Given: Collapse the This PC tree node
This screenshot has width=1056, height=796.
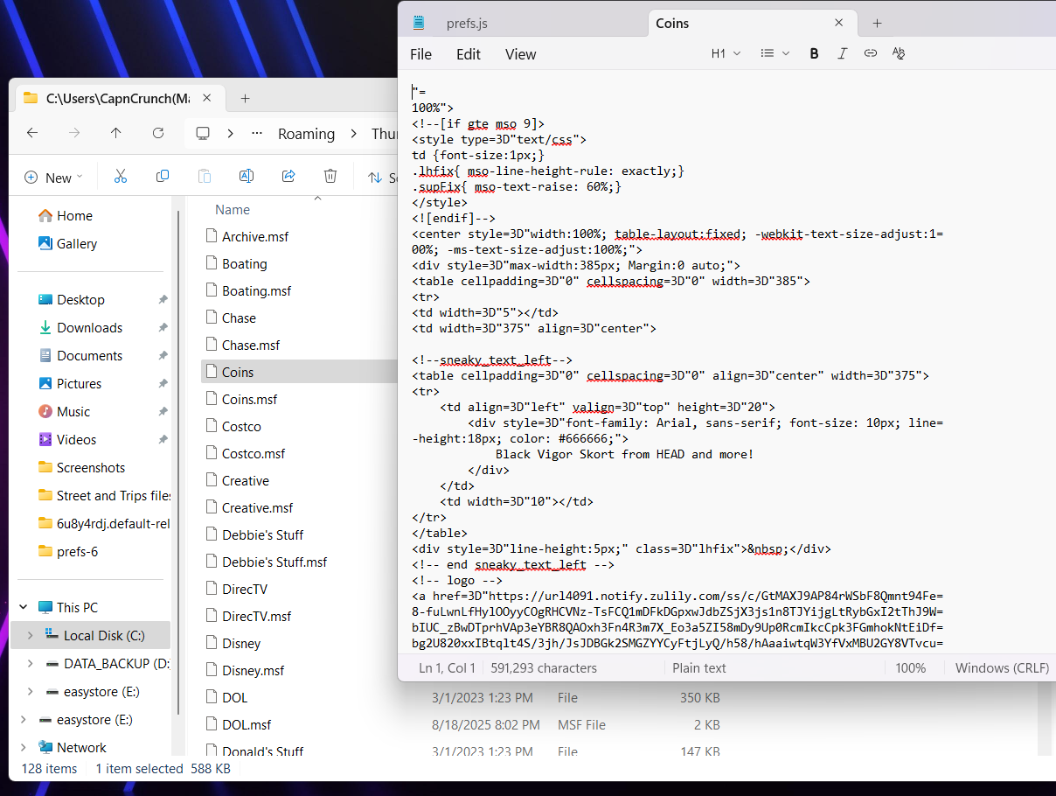Looking at the screenshot, I should [x=24, y=607].
